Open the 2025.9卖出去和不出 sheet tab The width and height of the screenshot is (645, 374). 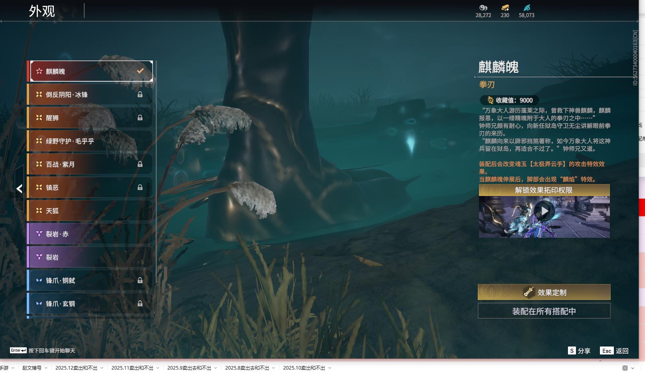click(189, 368)
